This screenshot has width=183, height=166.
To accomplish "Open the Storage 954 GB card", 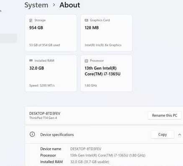I will (x=51, y=33).
